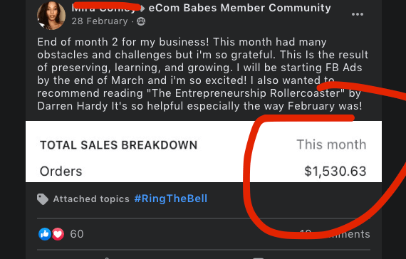406x259 pixels.
Task: Open the post options three-dot menu
Action: pos(358,14)
